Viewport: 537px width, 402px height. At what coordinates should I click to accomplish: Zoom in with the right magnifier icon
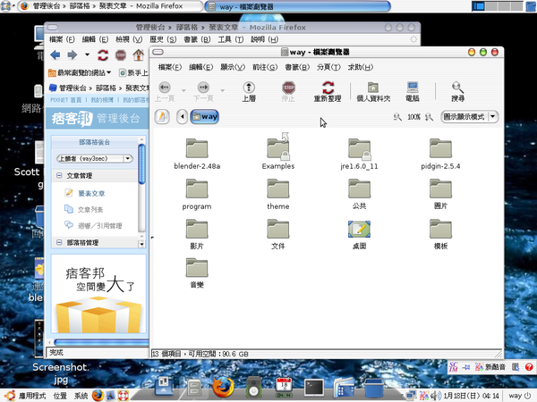click(429, 117)
